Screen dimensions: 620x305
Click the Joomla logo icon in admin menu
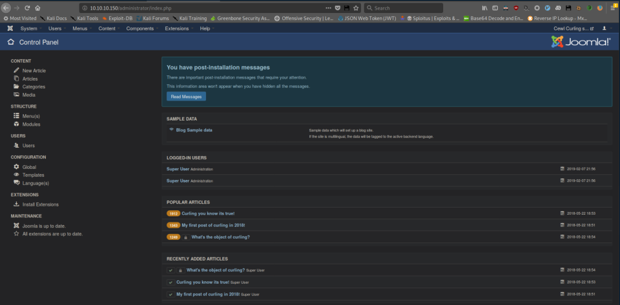pyautogui.click(x=10, y=28)
